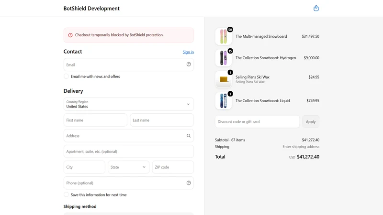Click the email field help icon
The height and width of the screenshot is (215, 383).
[189, 64]
